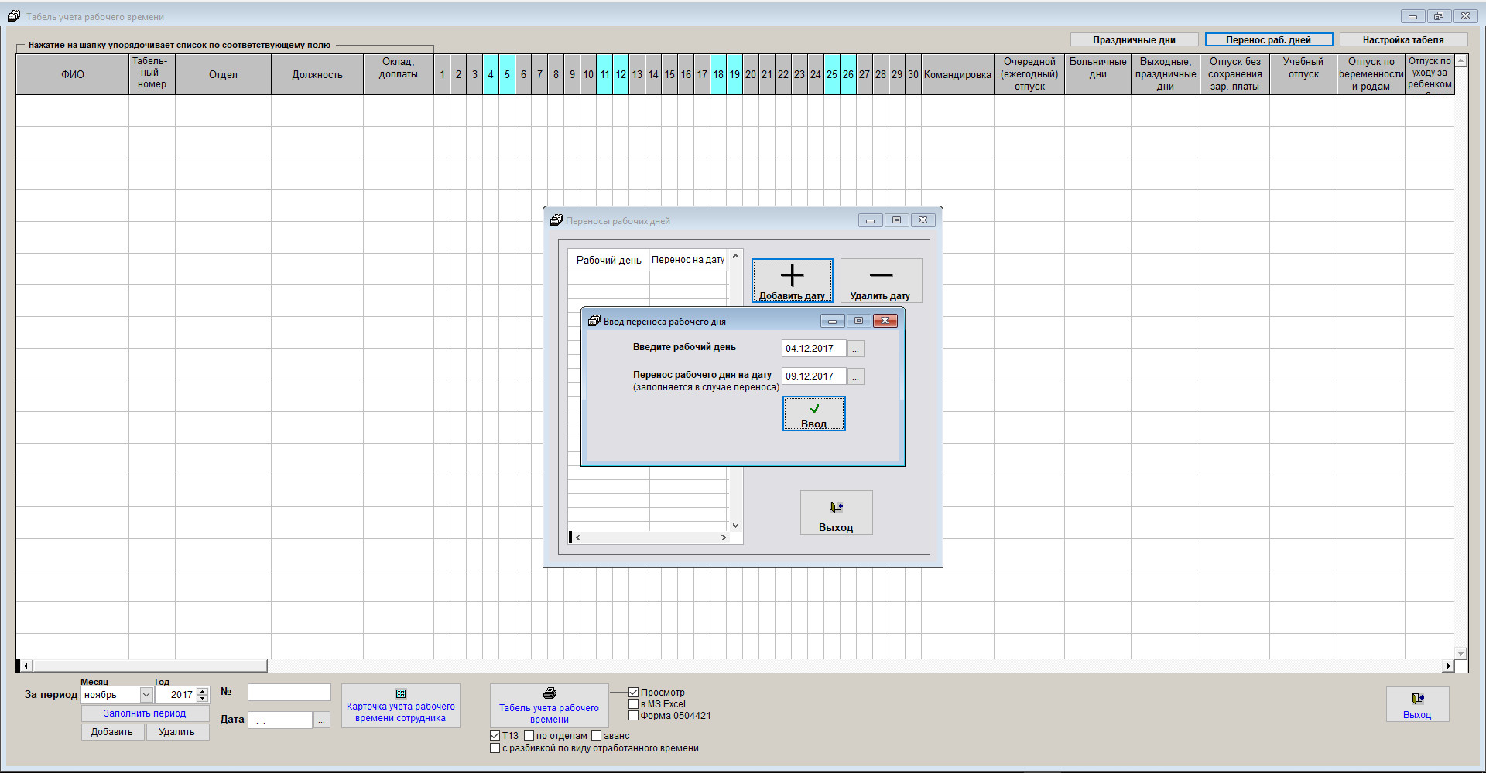Open the Праздничные дни tab

coord(1134,40)
